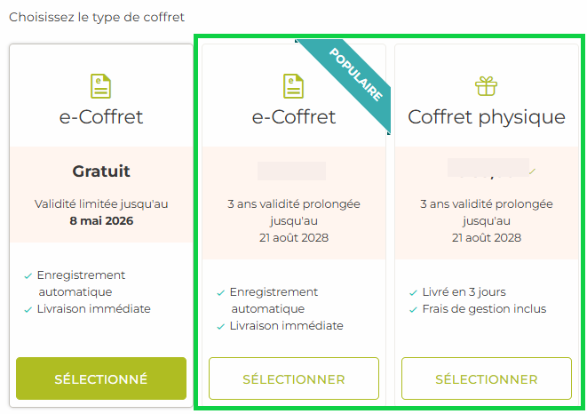
Task: Click the e-Coffret title on the popular card
Action: pos(294,116)
